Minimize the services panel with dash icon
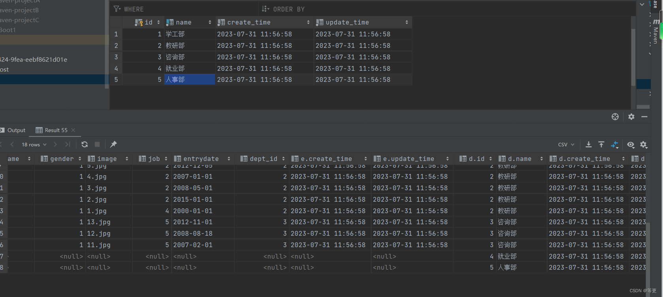Viewport: 663px width, 297px height. point(644,117)
